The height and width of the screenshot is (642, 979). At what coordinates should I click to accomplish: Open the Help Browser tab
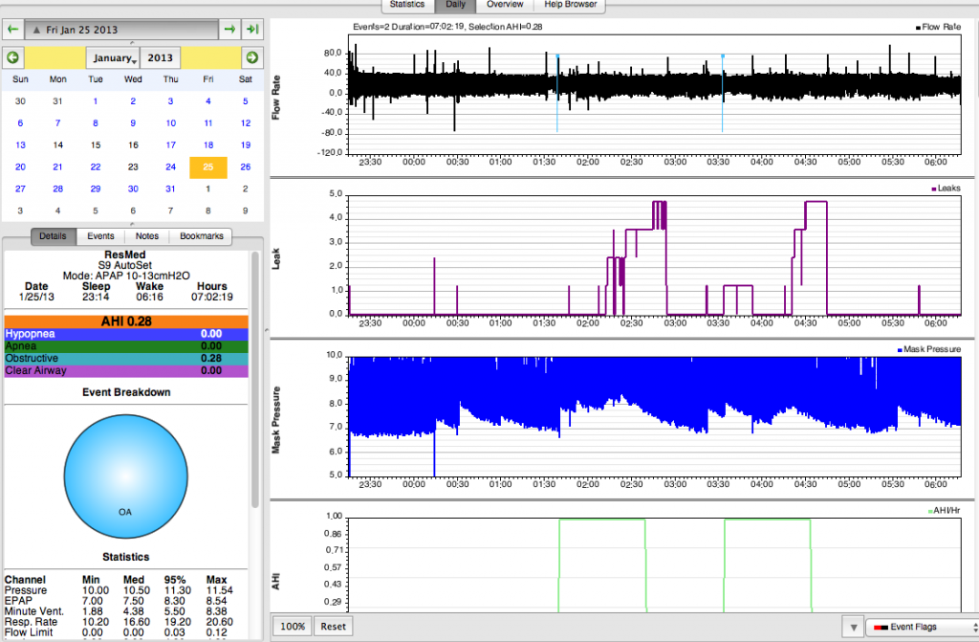570,5
